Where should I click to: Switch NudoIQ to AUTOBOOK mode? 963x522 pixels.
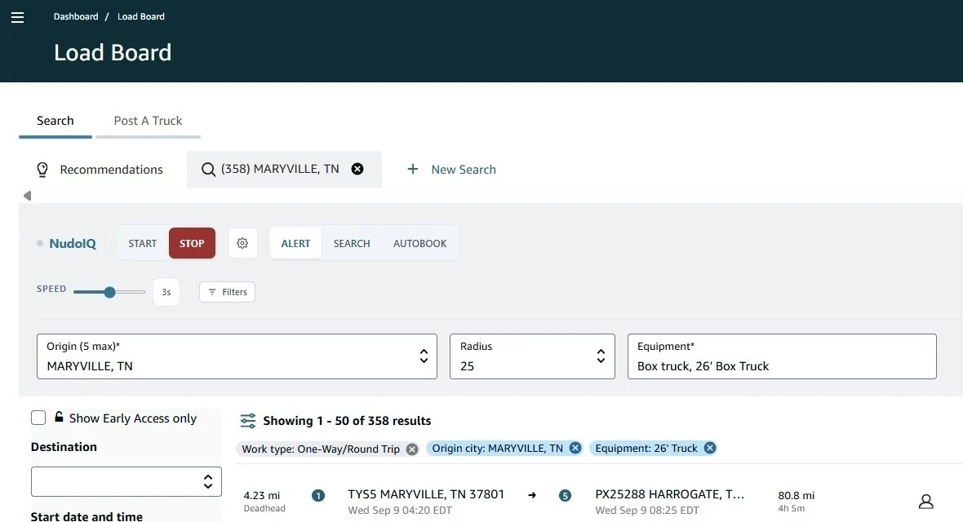click(x=420, y=243)
